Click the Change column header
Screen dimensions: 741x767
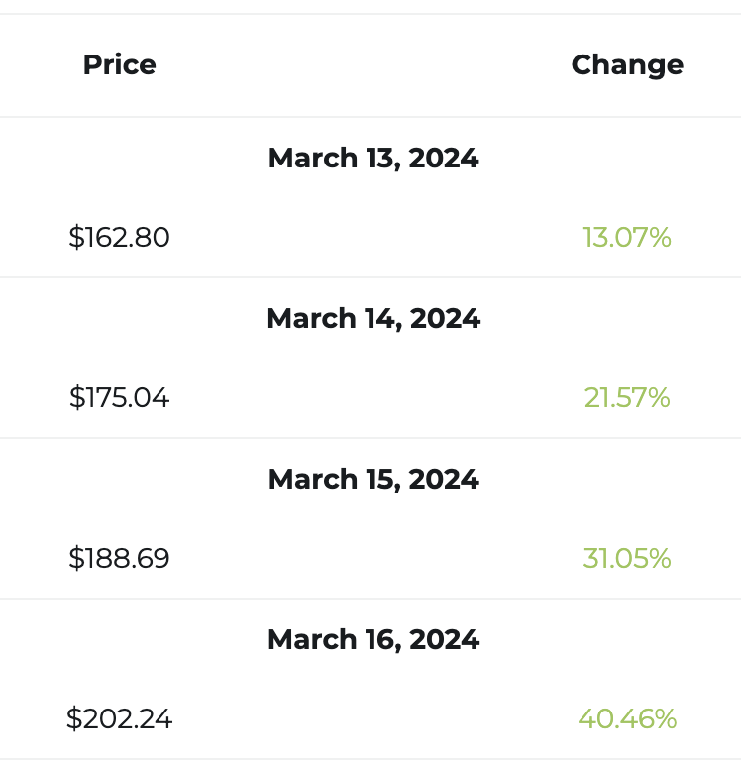pyautogui.click(x=627, y=65)
